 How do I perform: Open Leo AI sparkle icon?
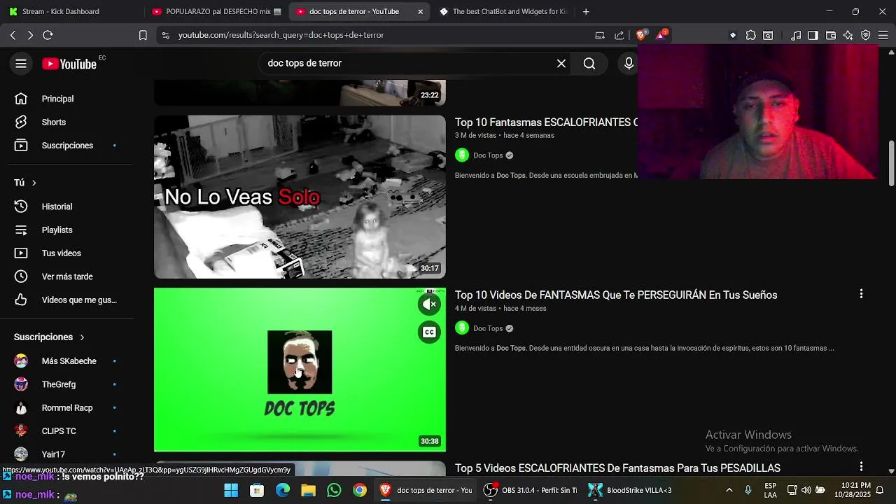tap(848, 35)
